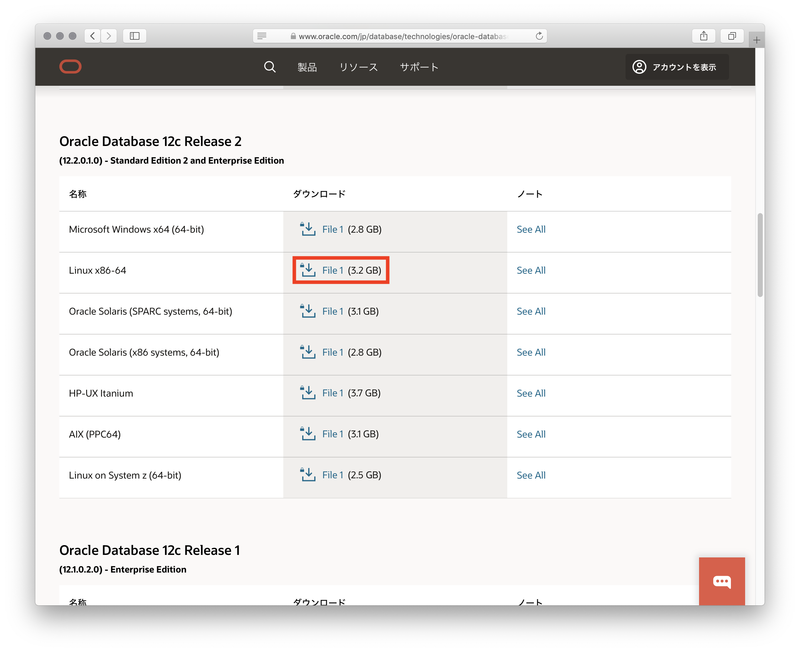This screenshot has width=800, height=652.
Task: Download File 1 (3.2 GB) for Linux x86-64
Action: click(332, 270)
